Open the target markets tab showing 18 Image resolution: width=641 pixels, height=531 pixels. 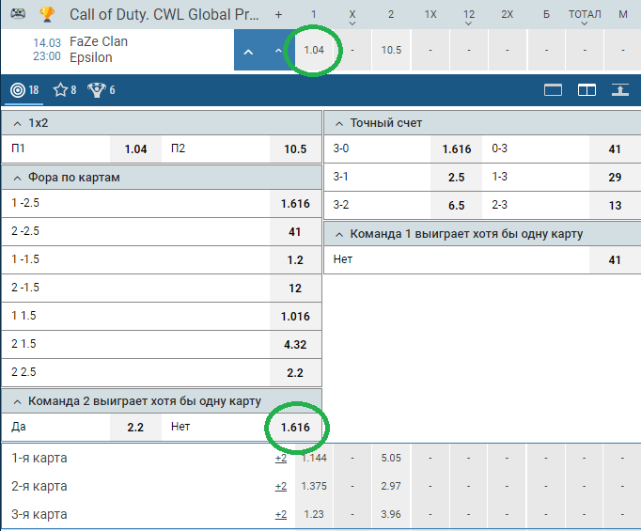[24, 90]
